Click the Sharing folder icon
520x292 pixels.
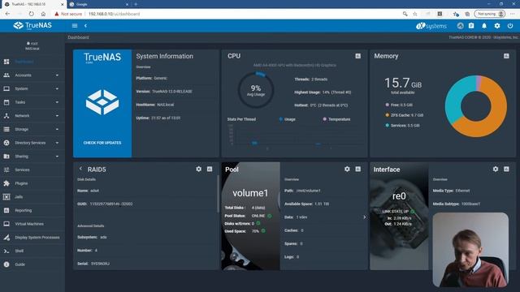pos(6,157)
